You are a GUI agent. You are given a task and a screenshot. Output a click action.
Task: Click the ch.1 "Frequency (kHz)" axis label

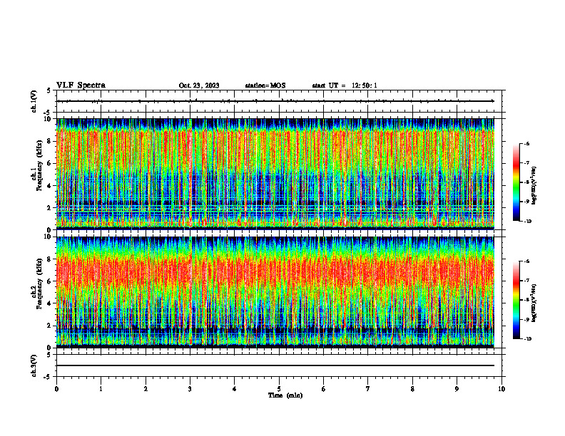click(39, 166)
